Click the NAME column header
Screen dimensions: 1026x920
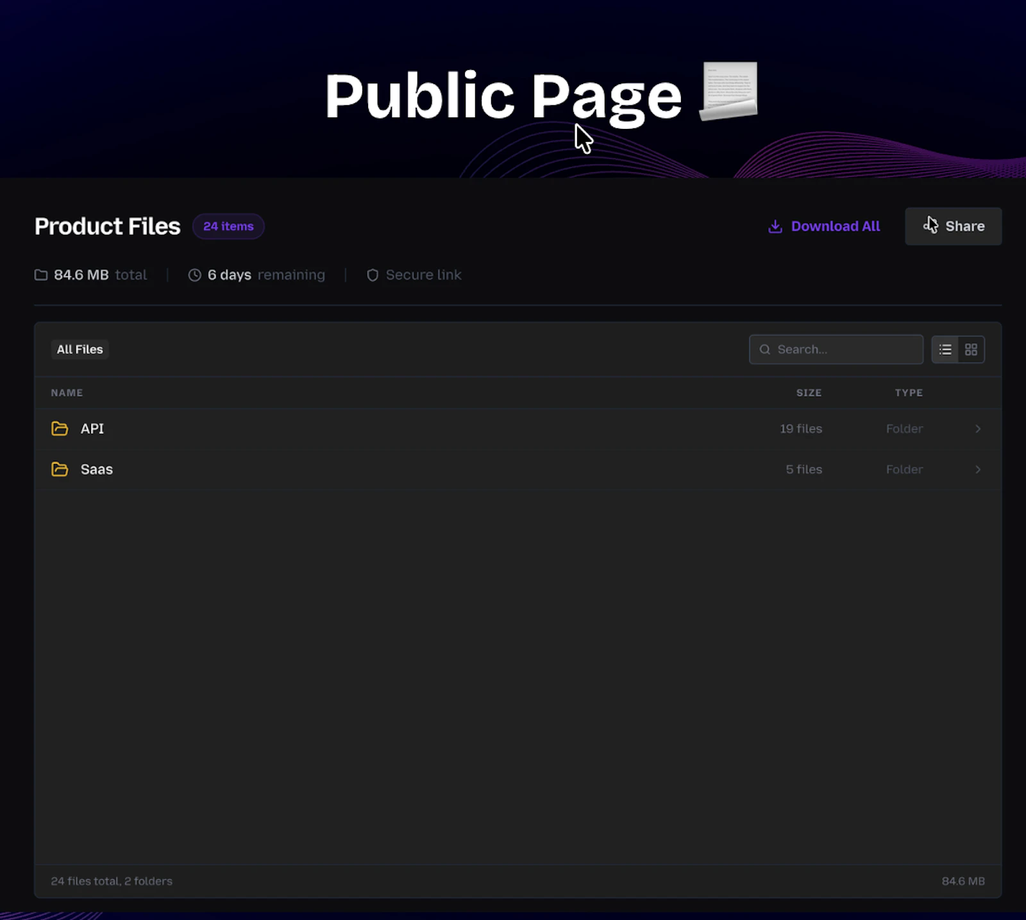(x=67, y=392)
